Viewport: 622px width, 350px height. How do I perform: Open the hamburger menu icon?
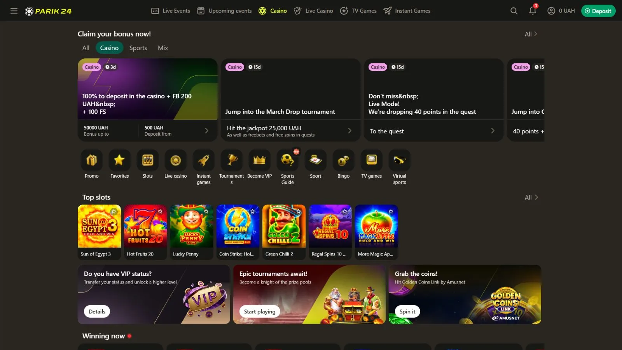[14, 11]
